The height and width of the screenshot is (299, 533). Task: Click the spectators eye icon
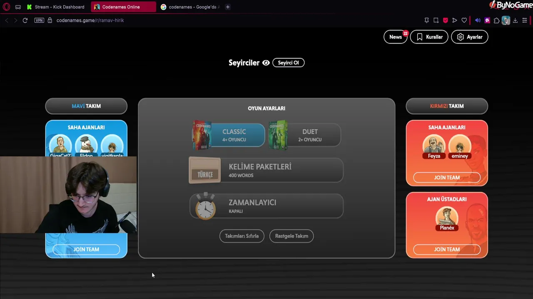pyautogui.click(x=266, y=63)
